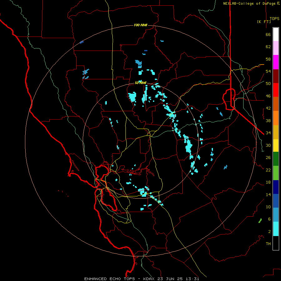Click the 'TH' legend label
Image resolution: width=281 pixels, height=281 pixels.
coord(268,244)
